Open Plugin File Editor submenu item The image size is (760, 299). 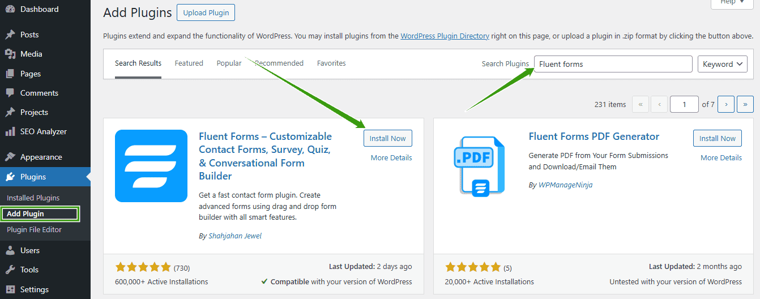click(34, 229)
